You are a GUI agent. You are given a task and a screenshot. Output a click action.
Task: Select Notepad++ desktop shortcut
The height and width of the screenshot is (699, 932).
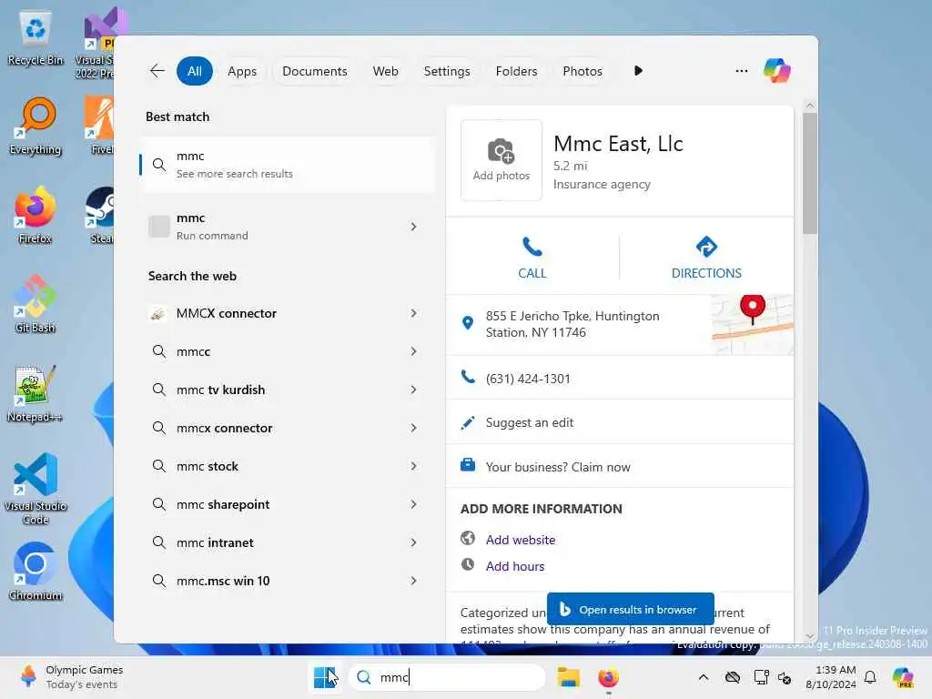click(x=35, y=393)
